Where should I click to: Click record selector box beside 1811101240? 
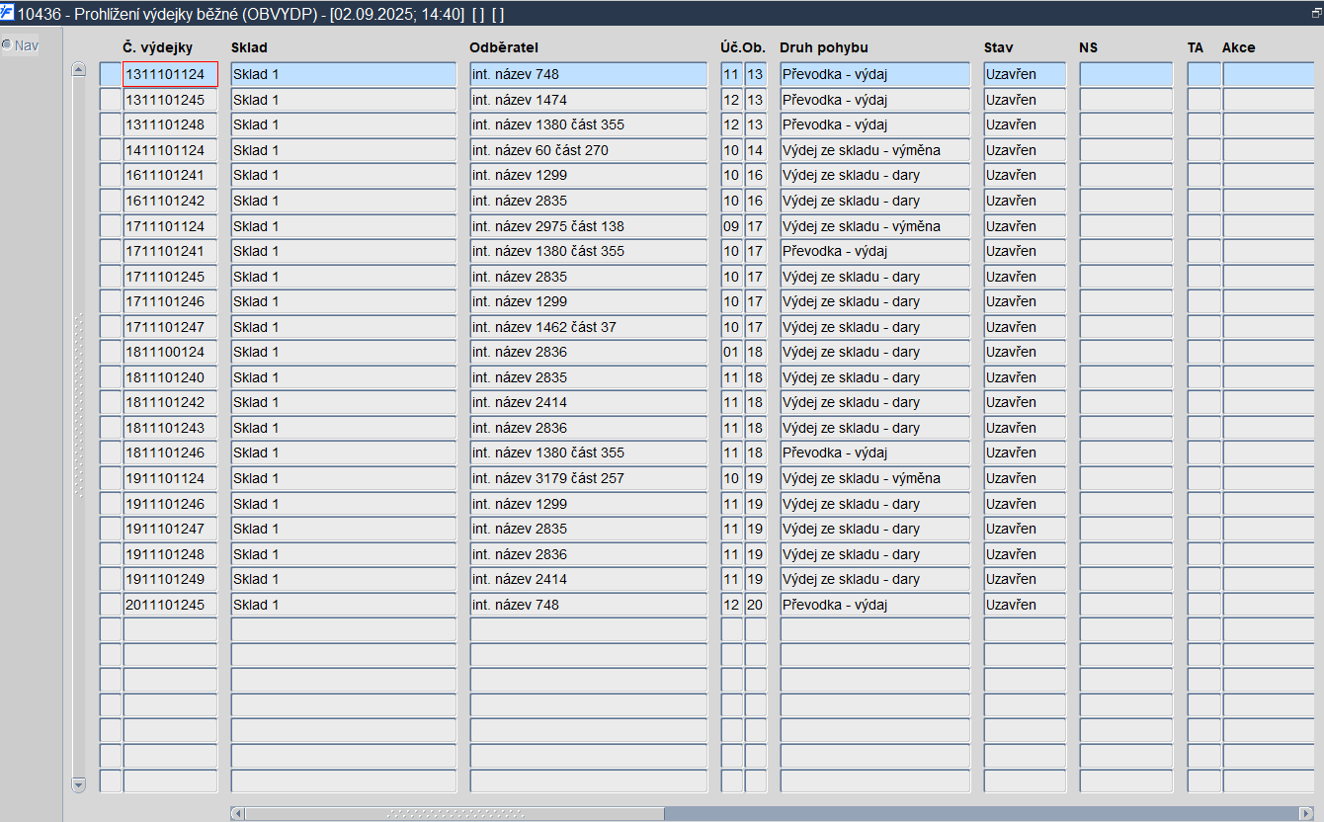click(x=111, y=377)
